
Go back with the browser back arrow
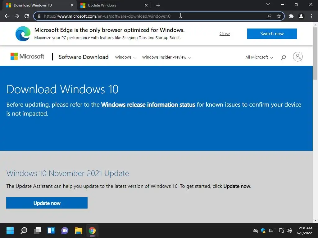(7, 16)
